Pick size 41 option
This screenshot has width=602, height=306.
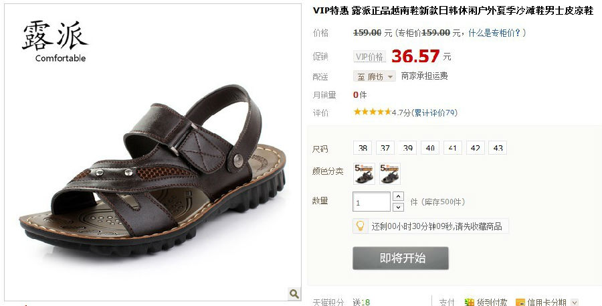pyautogui.click(x=452, y=148)
